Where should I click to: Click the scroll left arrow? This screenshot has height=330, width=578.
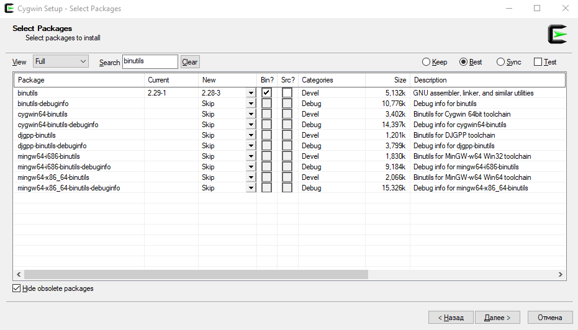pos(19,274)
